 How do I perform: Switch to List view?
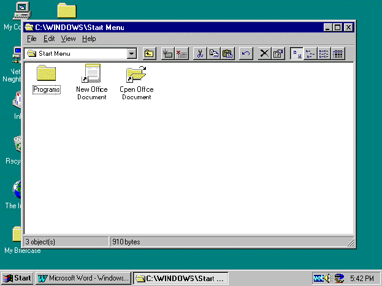[324, 54]
